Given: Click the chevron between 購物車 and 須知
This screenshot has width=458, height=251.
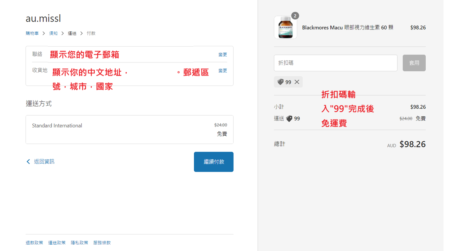Looking at the screenshot, I should pyautogui.click(x=44, y=33).
